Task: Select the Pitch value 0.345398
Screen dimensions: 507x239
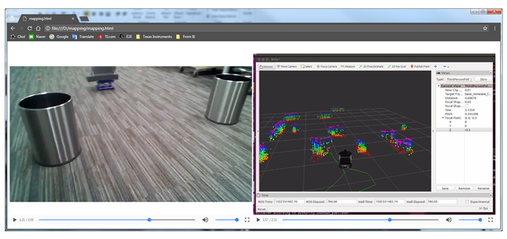Action: click(x=471, y=114)
